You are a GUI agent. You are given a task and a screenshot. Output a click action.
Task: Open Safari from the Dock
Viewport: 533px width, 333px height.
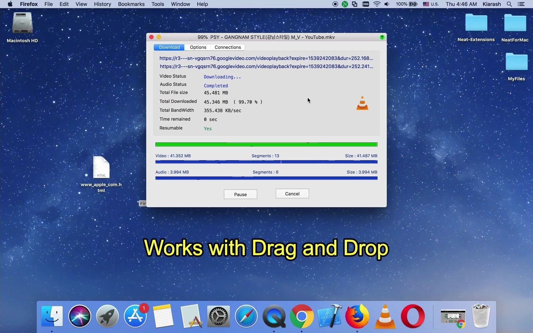[x=246, y=316]
